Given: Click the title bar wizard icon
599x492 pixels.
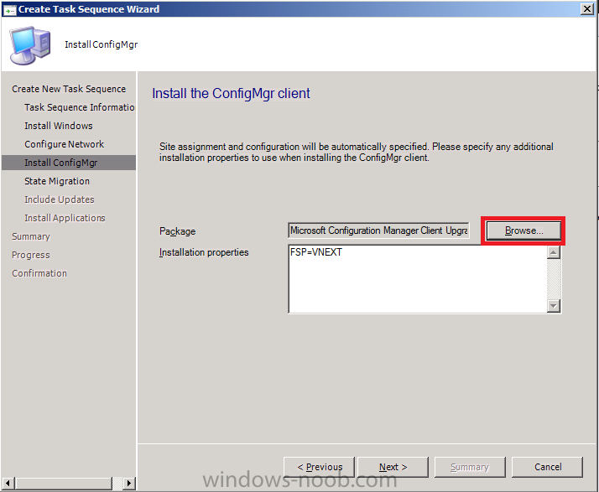Looking at the screenshot, I should (9, 10).
